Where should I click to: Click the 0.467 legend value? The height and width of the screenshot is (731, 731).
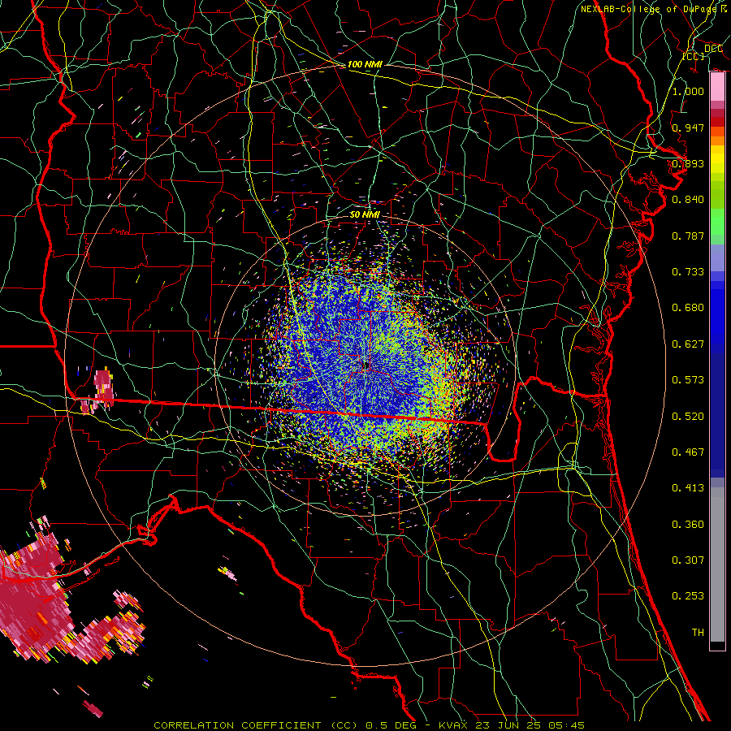tap(688, 452)
